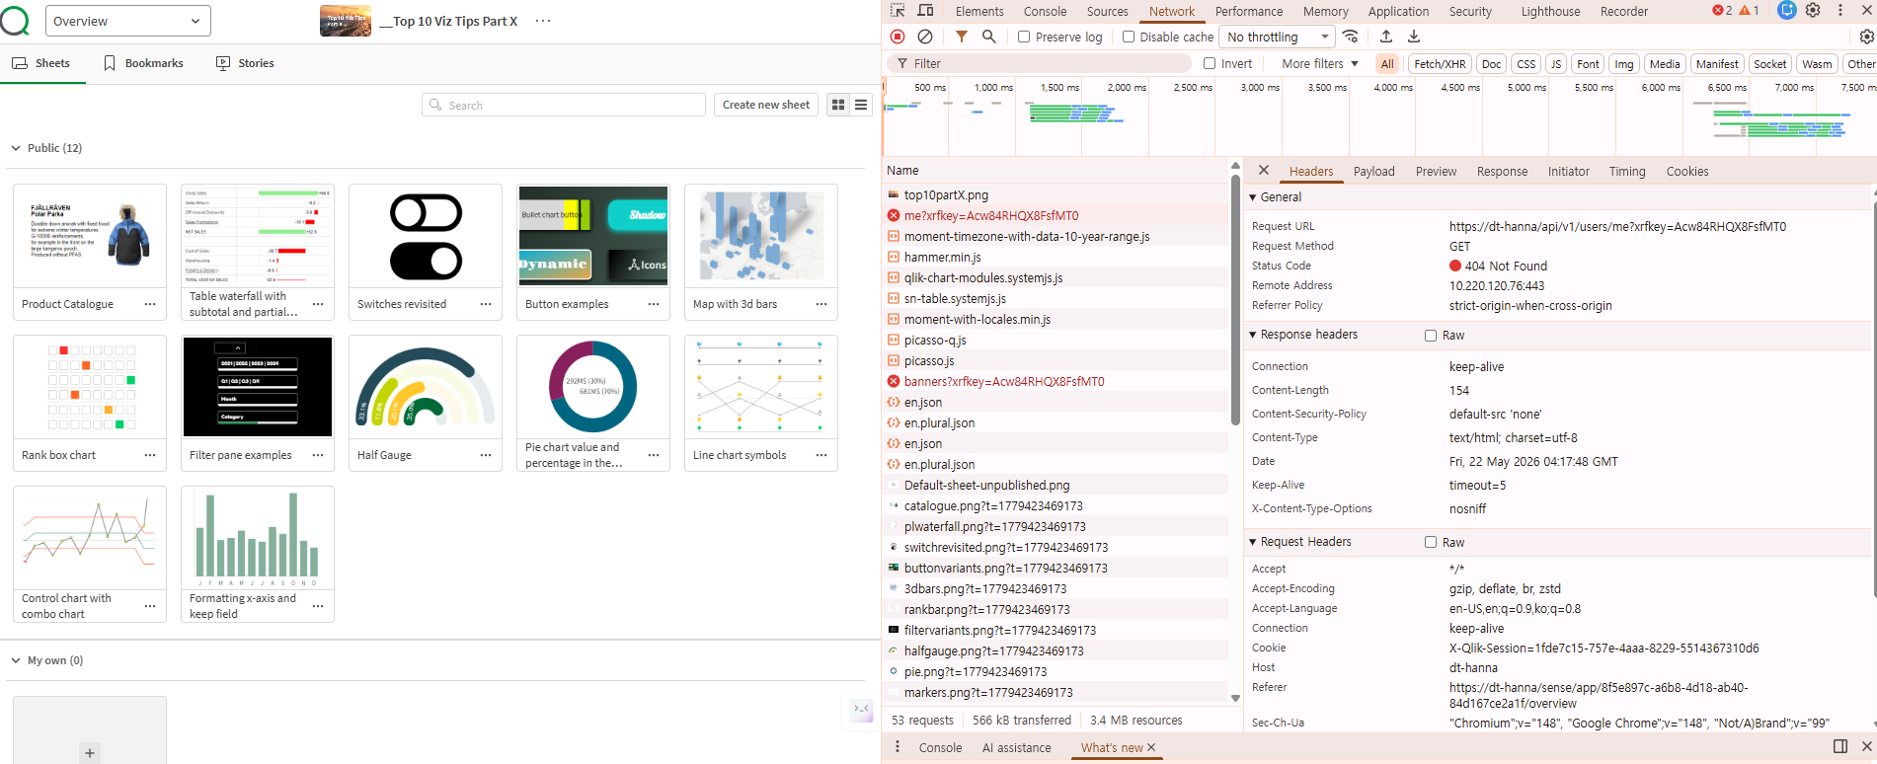Open network conditions wifi icon

[1351, 37]
